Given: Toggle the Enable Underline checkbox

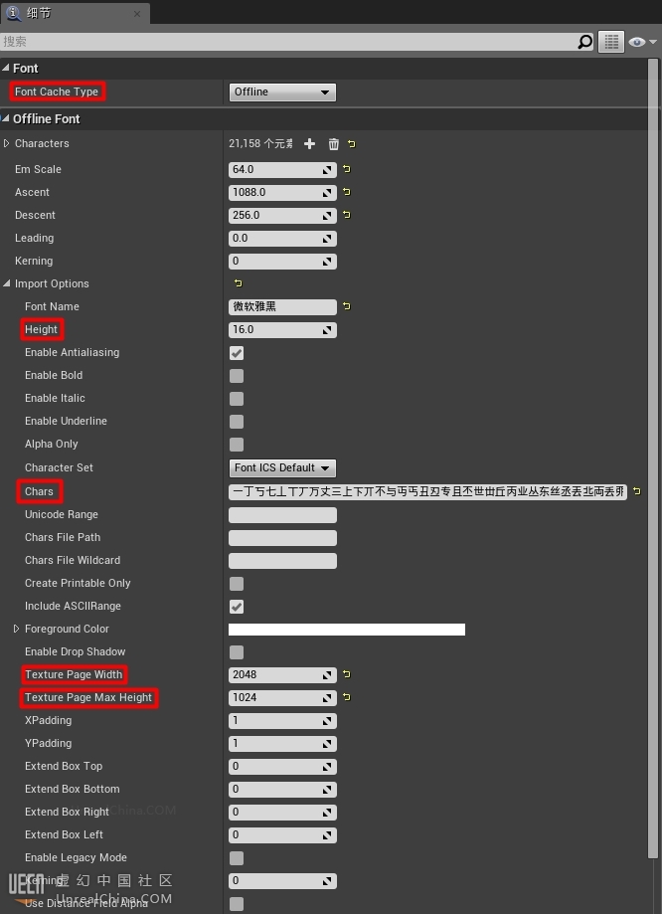Looking at the screenshot, I should coord(236,421).
